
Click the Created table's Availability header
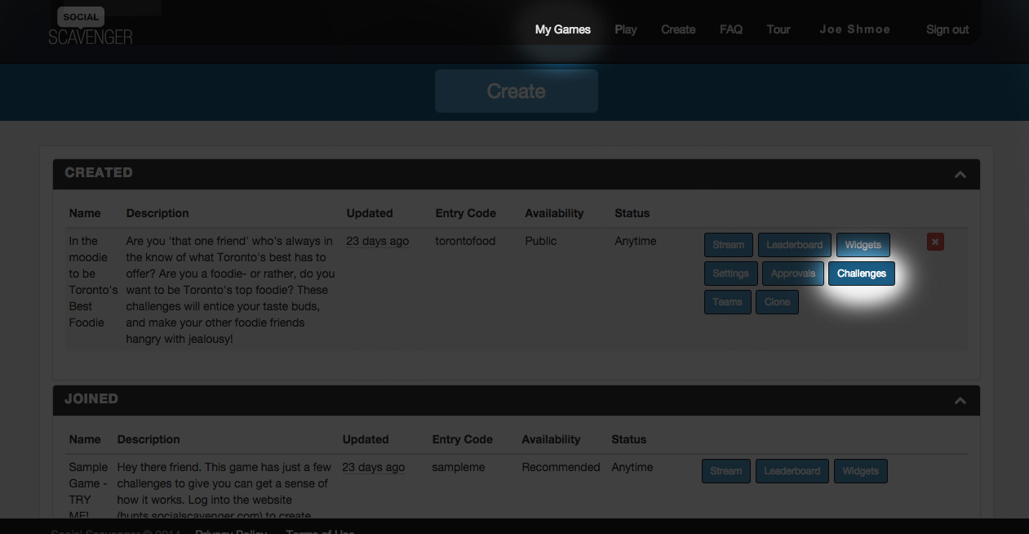tap(554, 213)
